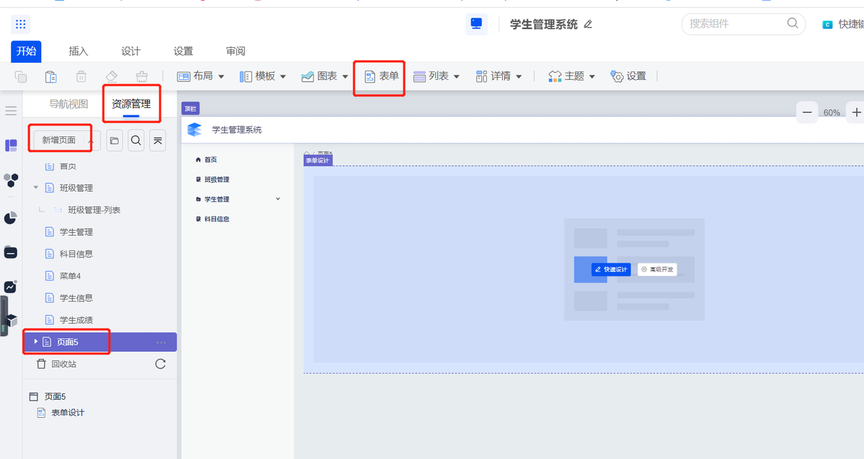
Task: Click the 新增页面 button
Action: click(59, 140)
